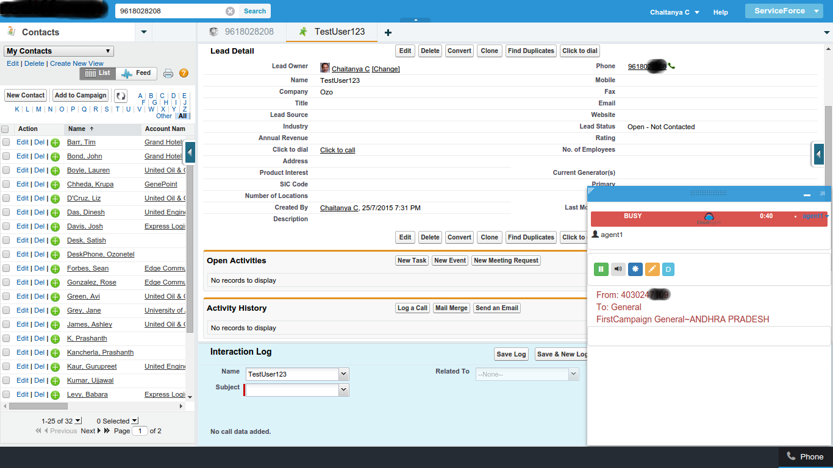
Task: Click the D disposition icon in call controls
Action: coord(668,269)
